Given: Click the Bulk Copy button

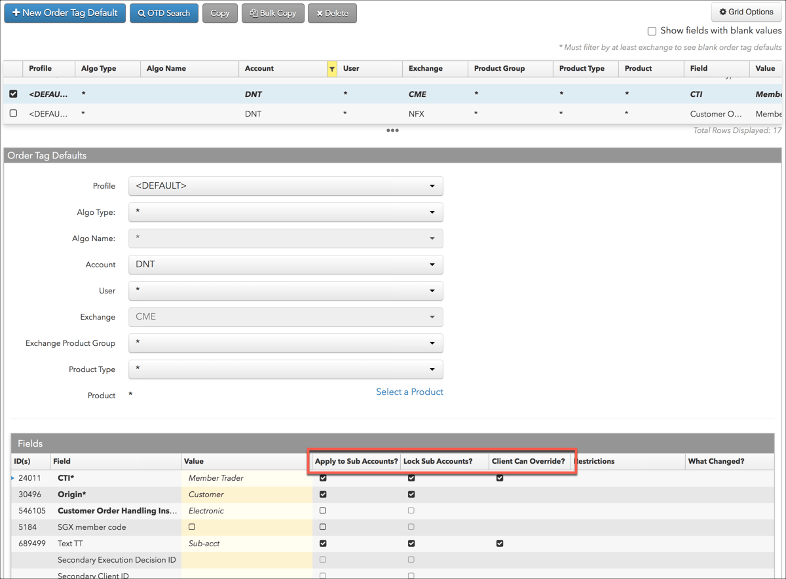Looking at the screenshot, I should pyautogui.click(x=273, y=13).
